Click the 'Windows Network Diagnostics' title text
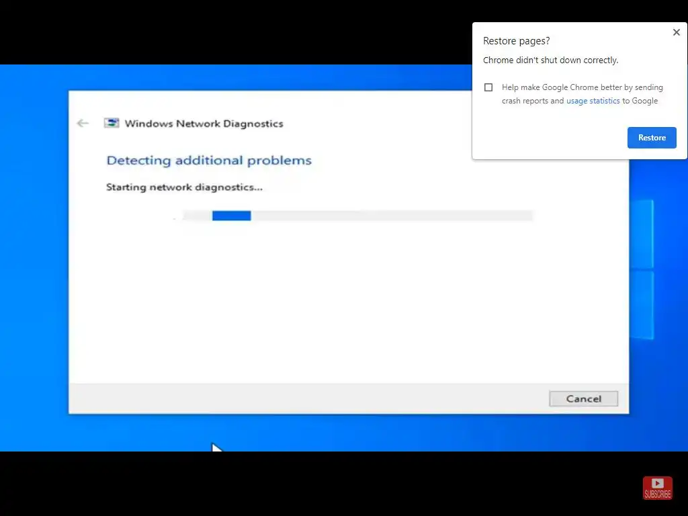This screenshot has width=688, height=516. pyautogui.click(x=204, y=124)
